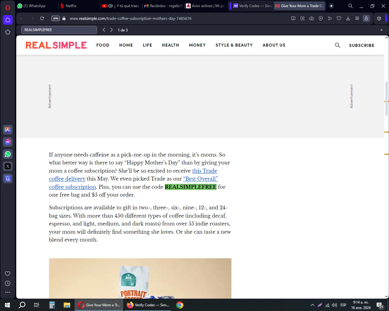Open the ad blocker shield icon
This screenshot has height=311, width=389.
[x=321, y=18]
